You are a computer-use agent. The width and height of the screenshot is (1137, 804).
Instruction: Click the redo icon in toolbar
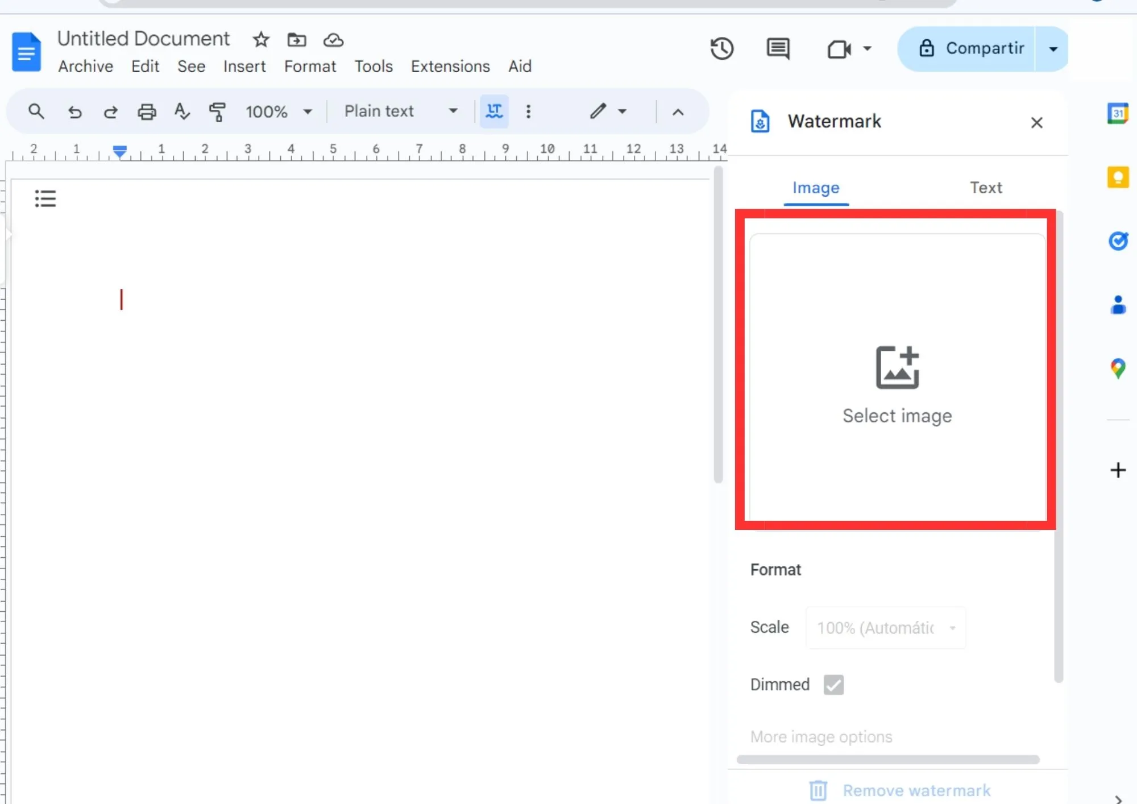(110, 111)
